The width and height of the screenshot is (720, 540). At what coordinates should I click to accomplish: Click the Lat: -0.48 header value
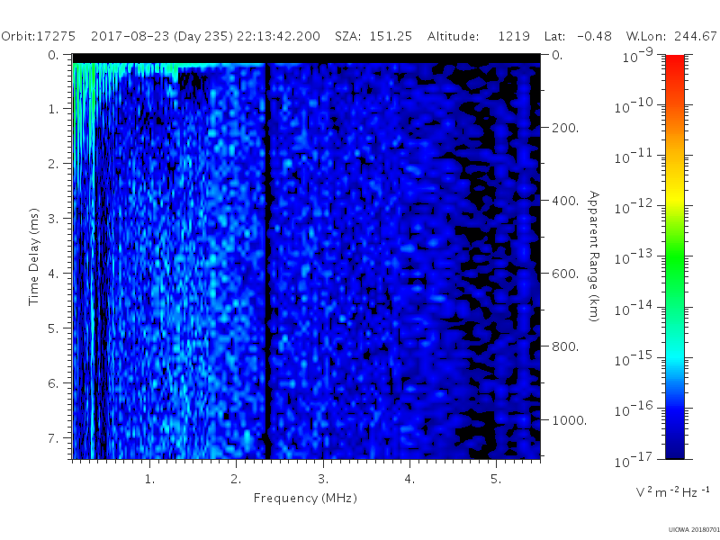[x=578, y=36]
